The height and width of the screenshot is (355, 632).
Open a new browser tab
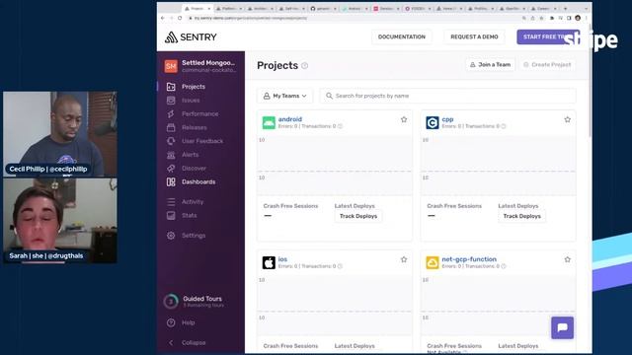(x=565, y=9)
